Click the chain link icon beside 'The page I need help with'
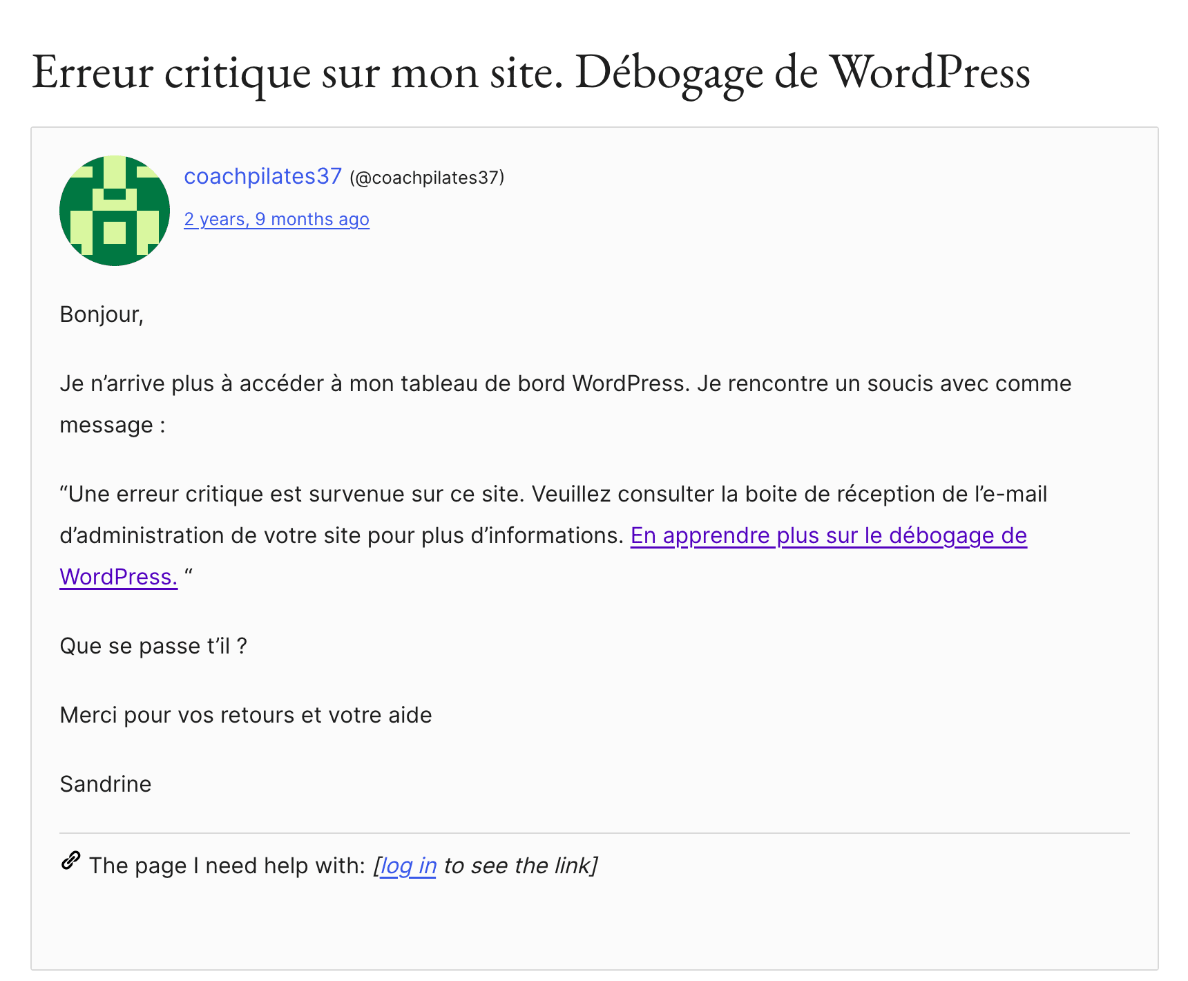This screenshot has height=981, width=1188. (x=70, y=861)
